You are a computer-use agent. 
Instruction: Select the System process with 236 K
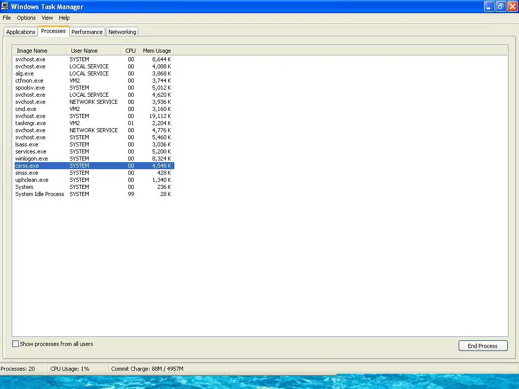point(94,187)
